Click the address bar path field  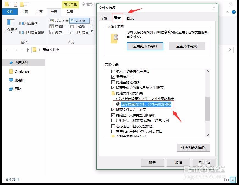64,50
